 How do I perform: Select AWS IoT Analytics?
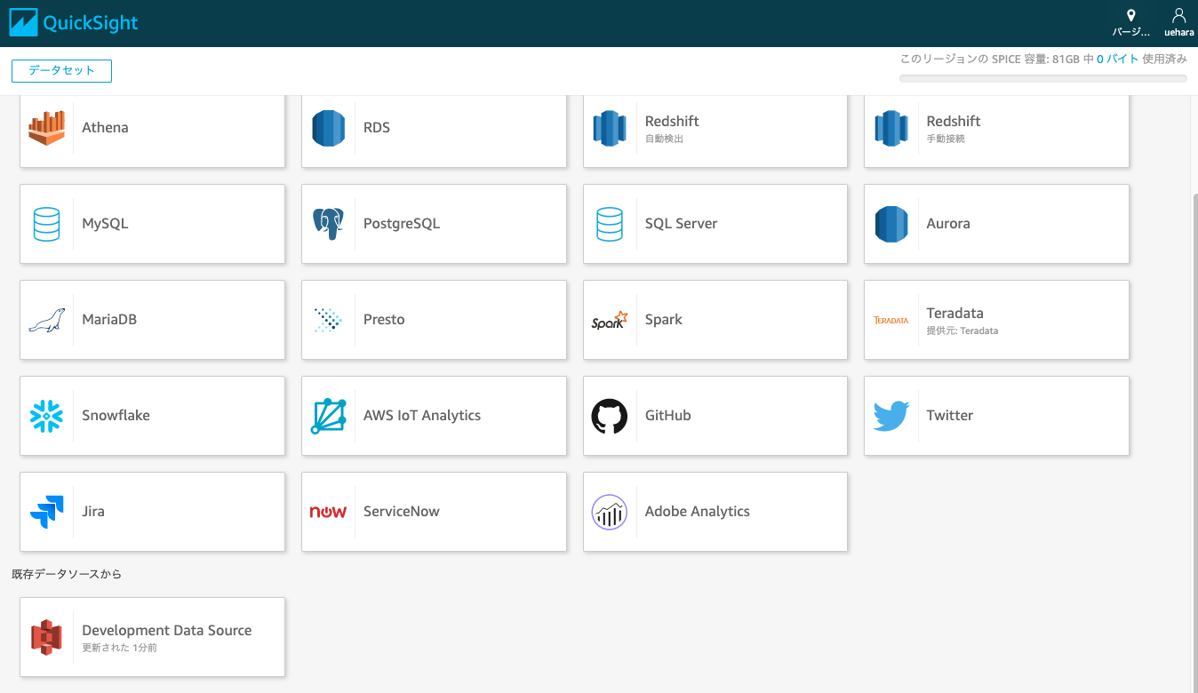tap(433, 415)
